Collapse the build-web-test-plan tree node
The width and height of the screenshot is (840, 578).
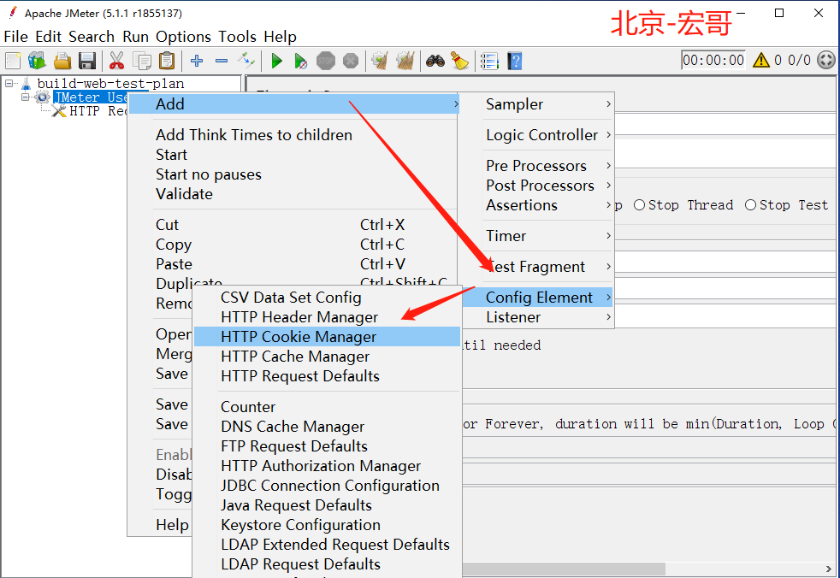(9, 84)
